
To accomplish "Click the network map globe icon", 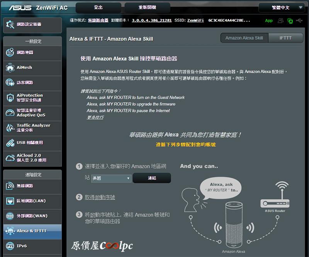I will point(10,52).
